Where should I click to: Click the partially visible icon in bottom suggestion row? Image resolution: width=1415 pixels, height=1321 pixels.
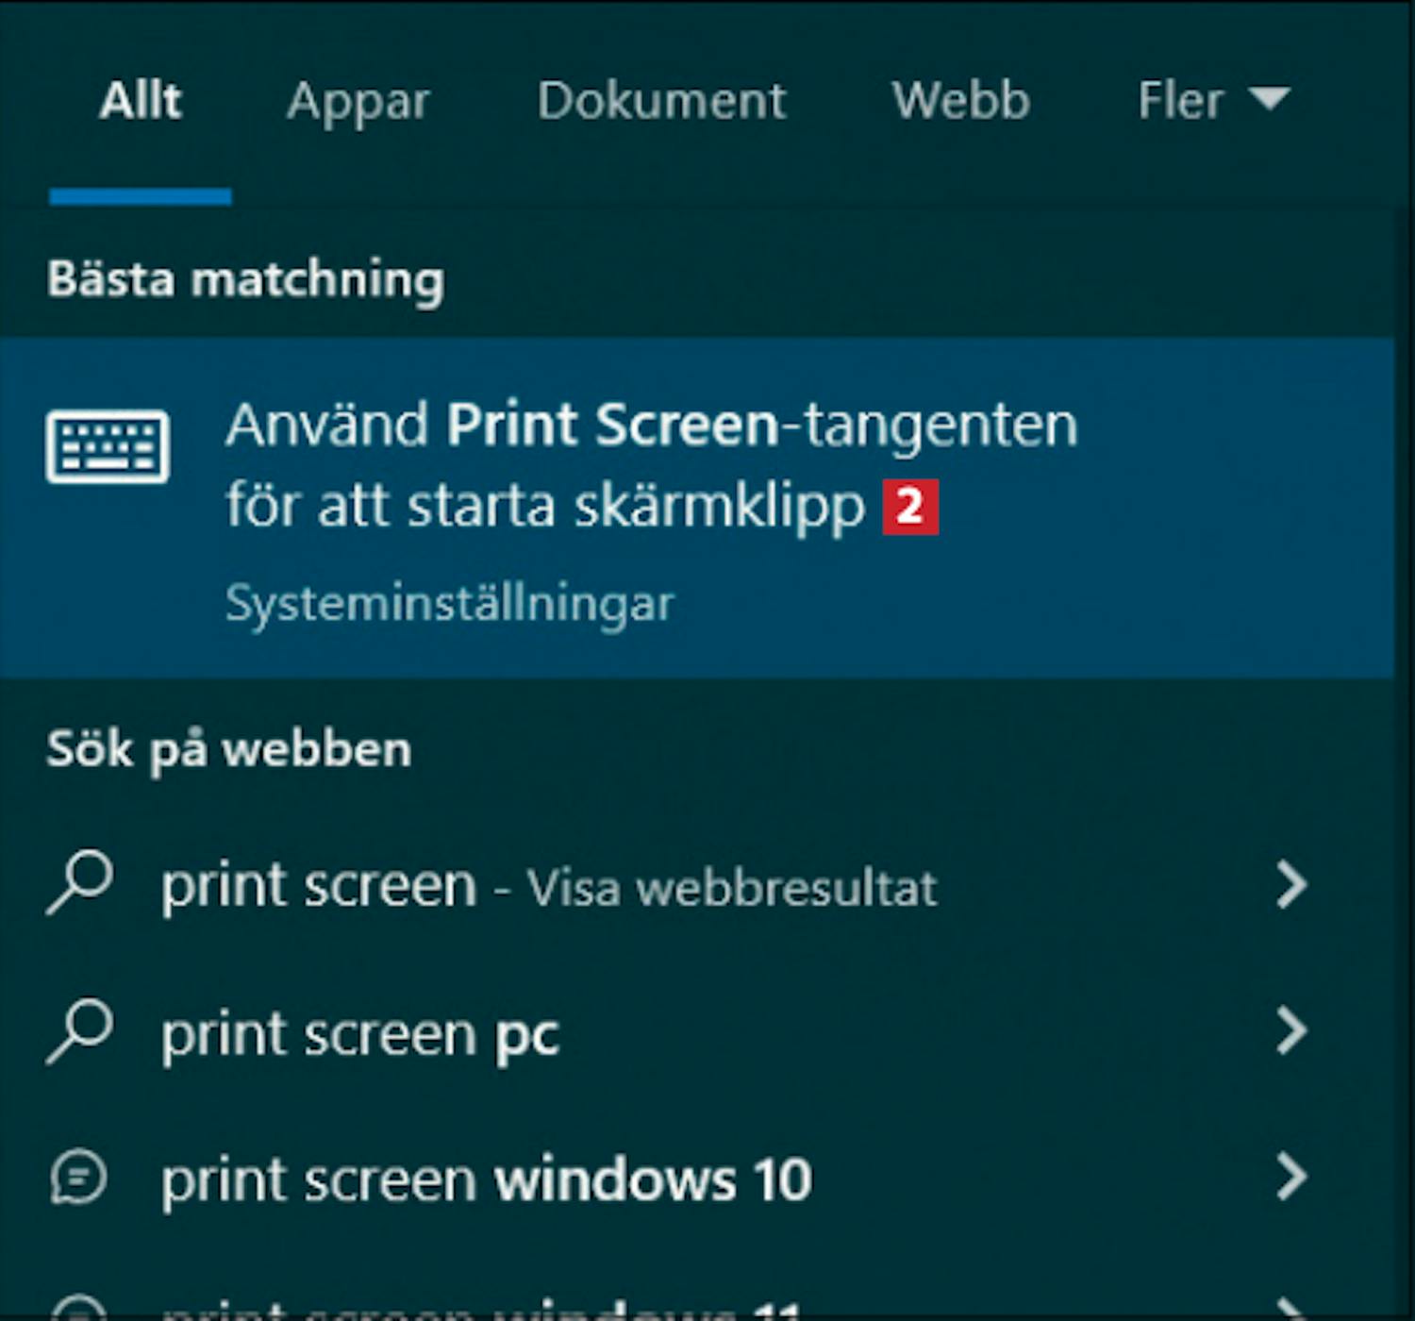tap(78, 1310)
